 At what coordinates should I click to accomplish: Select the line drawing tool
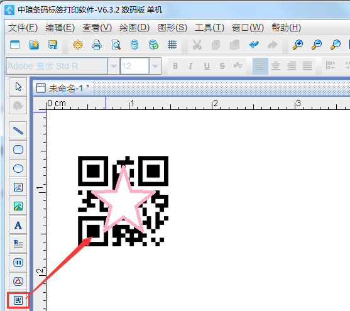pos(18,131)
